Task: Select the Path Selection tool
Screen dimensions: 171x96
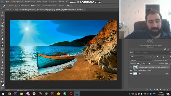Action: click(x=2, y=65)
